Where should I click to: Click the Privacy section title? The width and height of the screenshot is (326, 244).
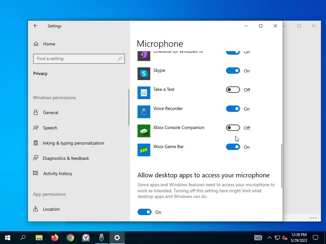(x=40, y=73)
